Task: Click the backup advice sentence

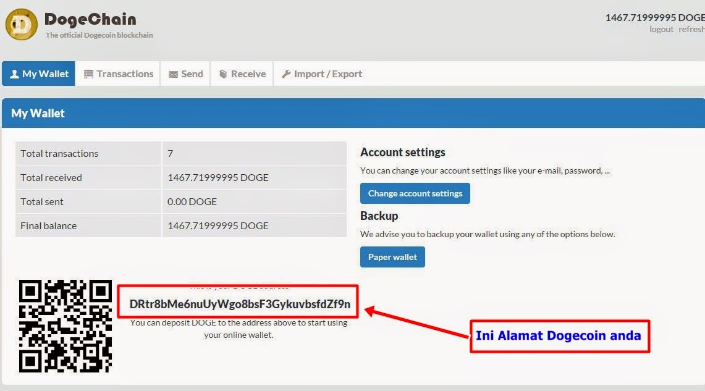Action: [488, 234]
